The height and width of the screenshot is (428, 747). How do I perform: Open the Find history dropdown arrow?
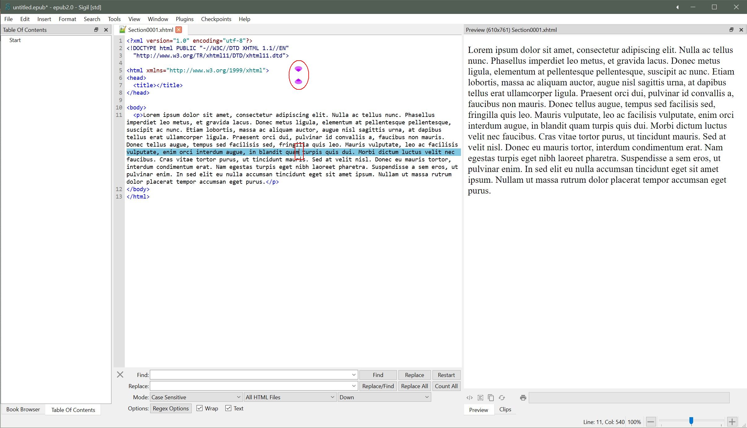pyautogui.click(x=354, y=375)
